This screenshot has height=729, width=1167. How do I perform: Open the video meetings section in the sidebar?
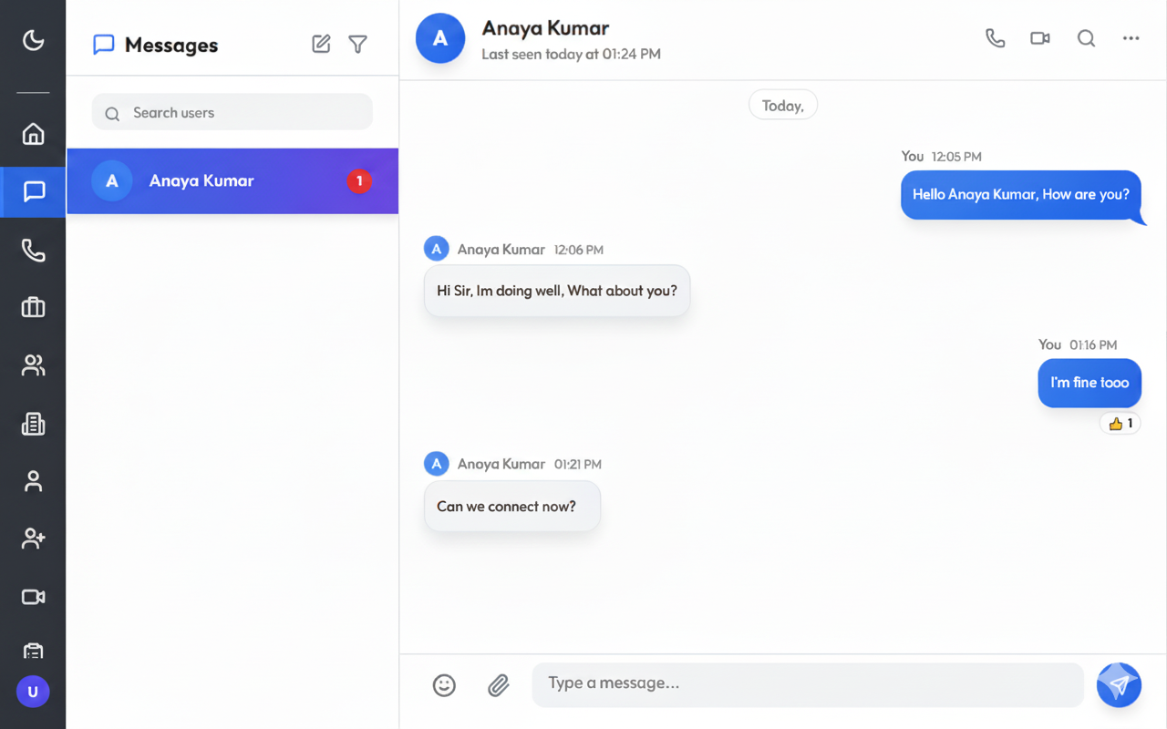pyautogui.click(x=33, y=596)
